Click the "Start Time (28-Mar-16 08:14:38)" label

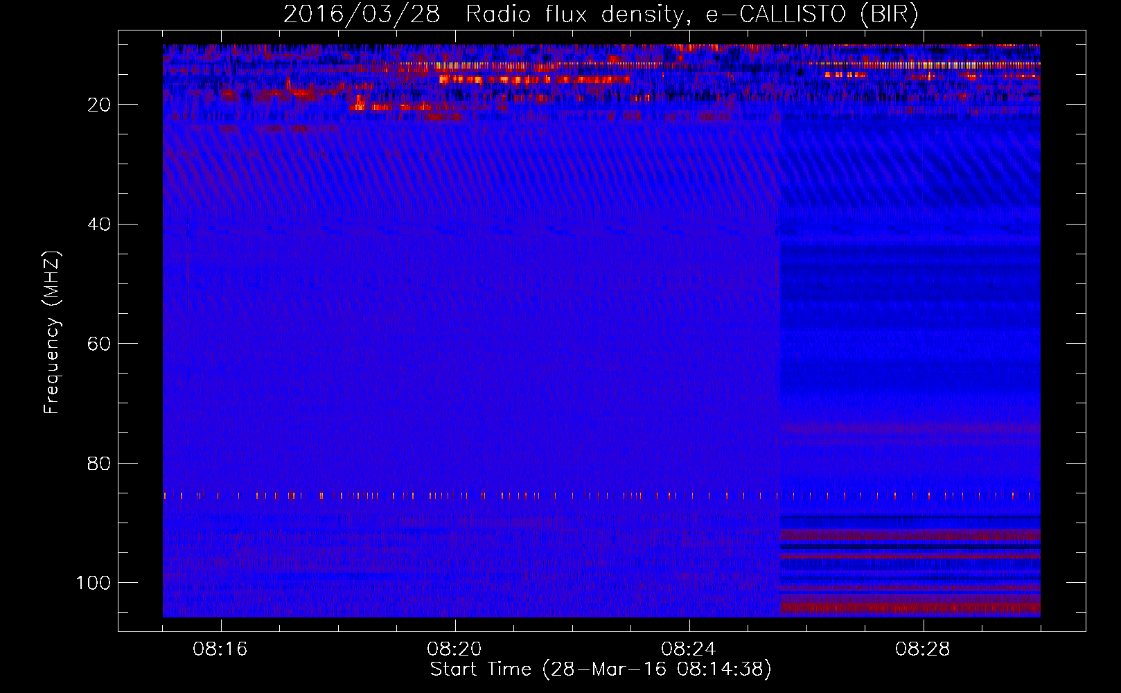(601, 669)
